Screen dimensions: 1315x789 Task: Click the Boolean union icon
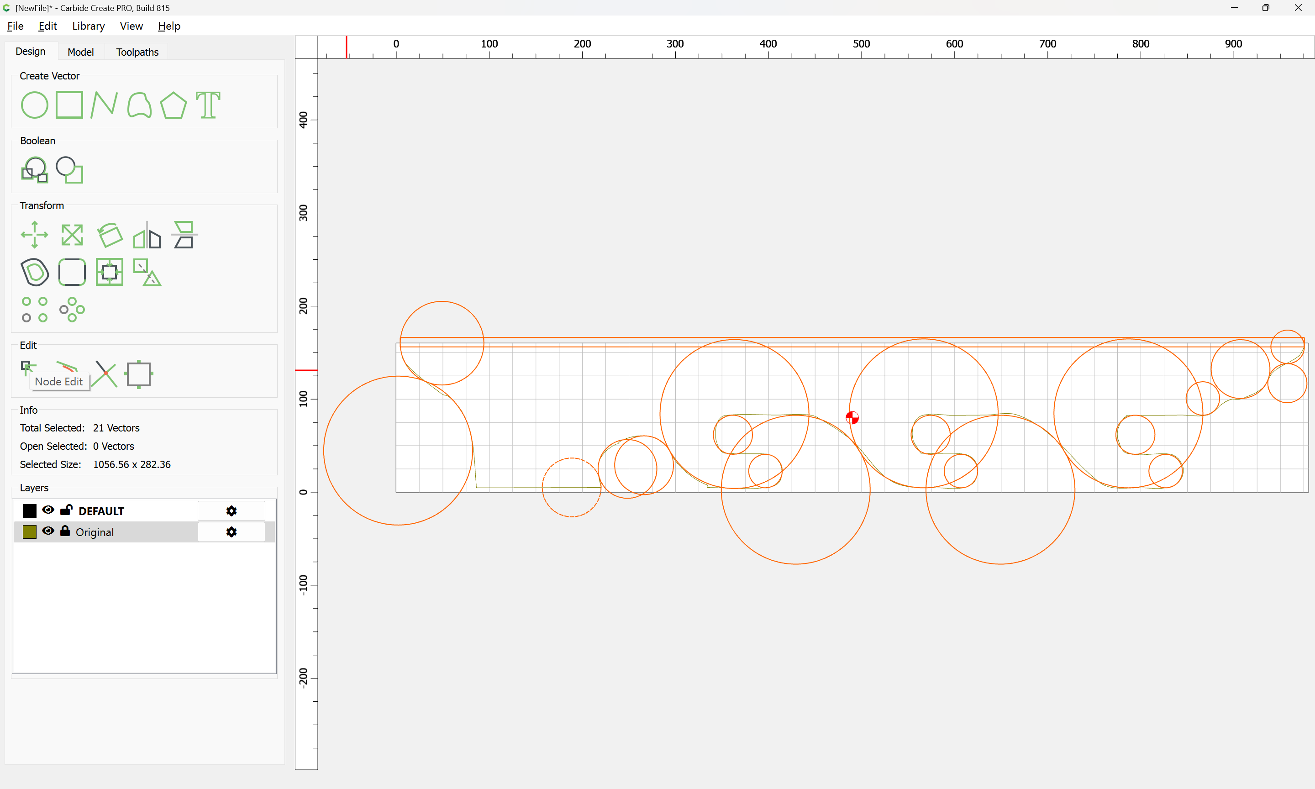[x=35, y=170]
